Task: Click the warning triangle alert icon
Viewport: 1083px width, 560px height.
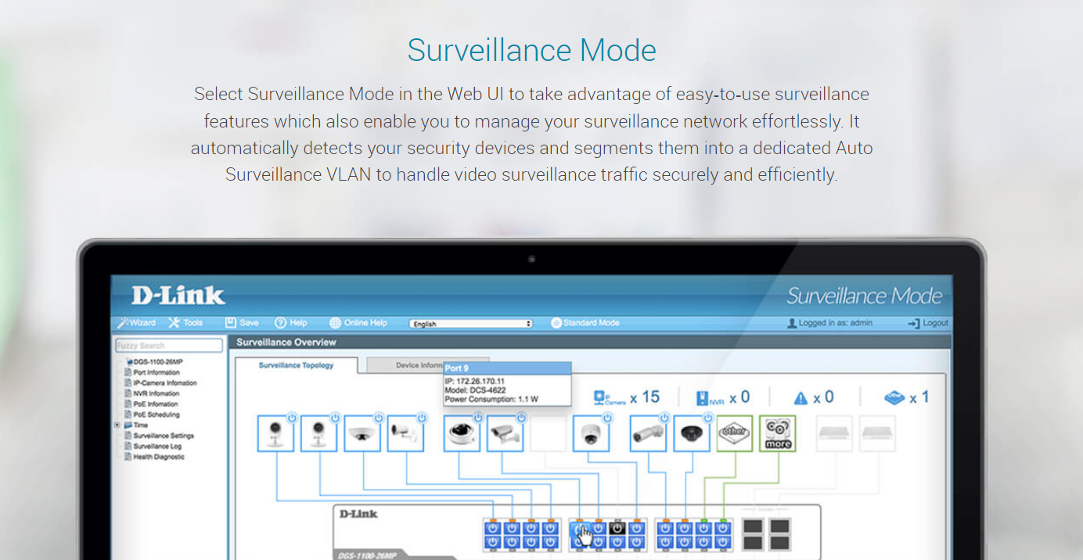Action: point(801,399)
